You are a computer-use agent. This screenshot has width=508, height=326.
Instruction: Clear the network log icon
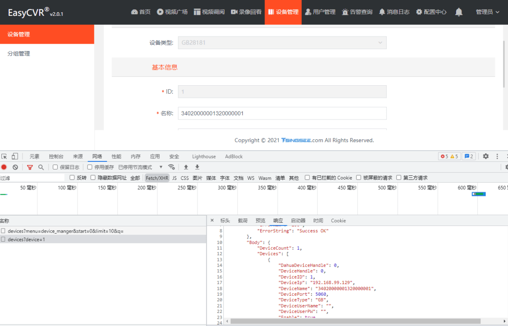[x=15, y=167]
